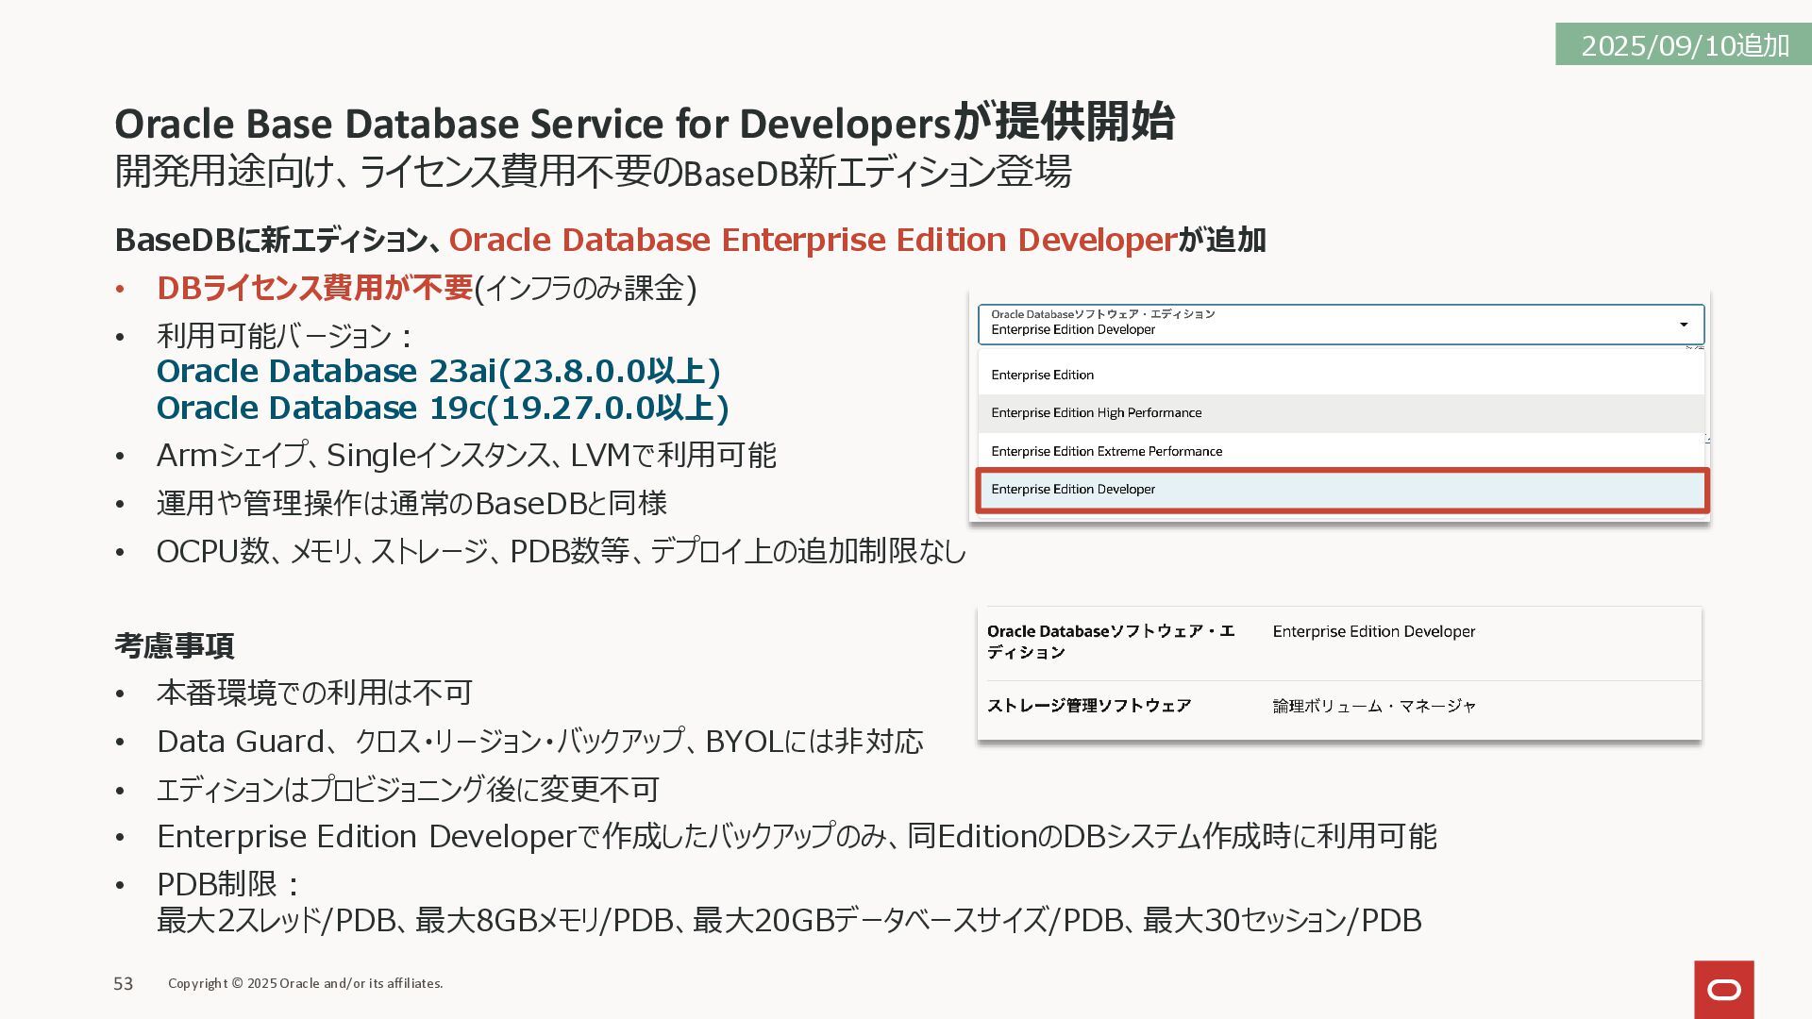
Task: Click the orange Oracle Database Enterprise Edition Developer heading text
Action: 812,240
